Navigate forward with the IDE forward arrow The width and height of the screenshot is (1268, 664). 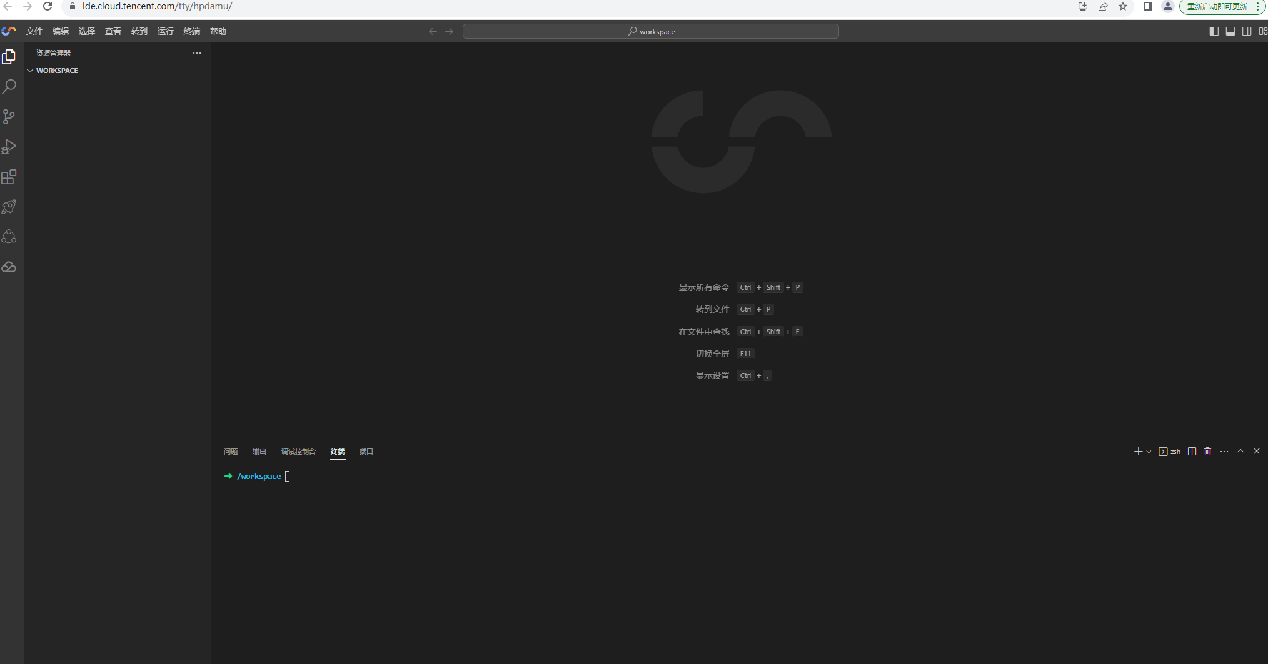pyautogui.click(x=449, y=31)
